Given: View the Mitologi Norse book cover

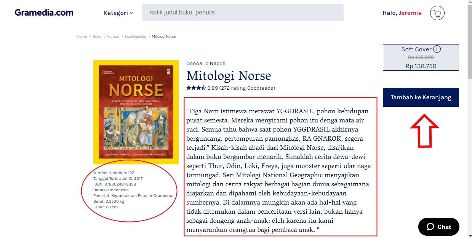Looking at the screenshot, I should tap(136, 112).
